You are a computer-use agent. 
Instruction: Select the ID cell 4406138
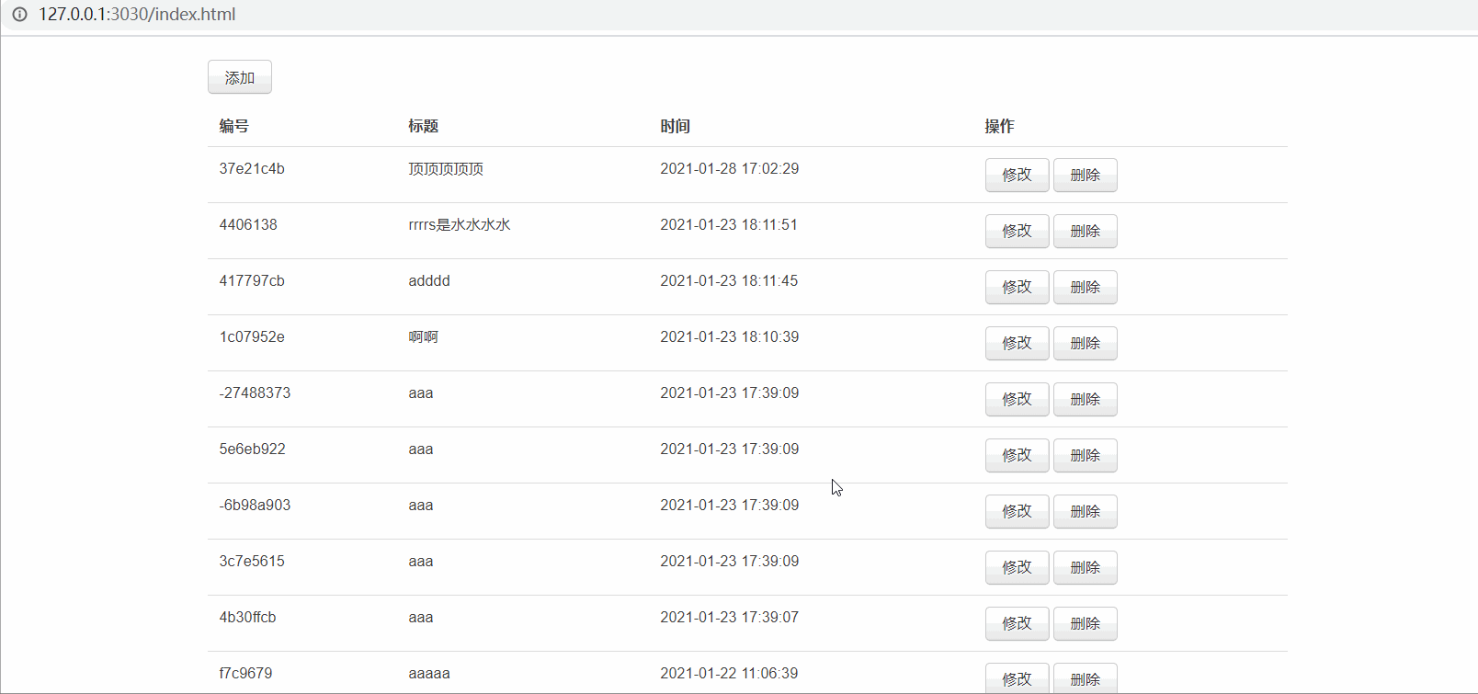click(x=248, y=225)
